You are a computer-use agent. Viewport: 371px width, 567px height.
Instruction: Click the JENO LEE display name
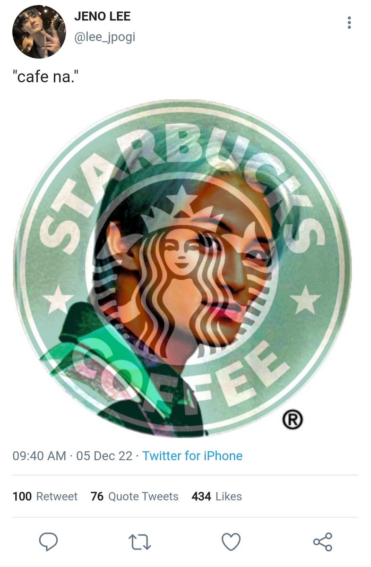point(102,17)
